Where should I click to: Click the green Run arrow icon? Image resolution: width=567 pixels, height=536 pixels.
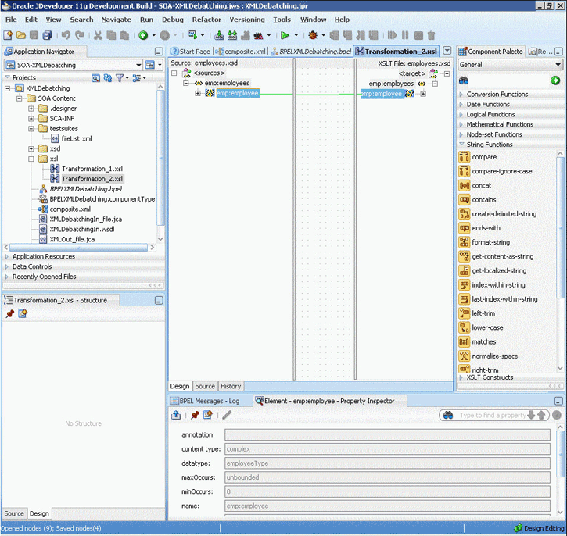(285, 35)
